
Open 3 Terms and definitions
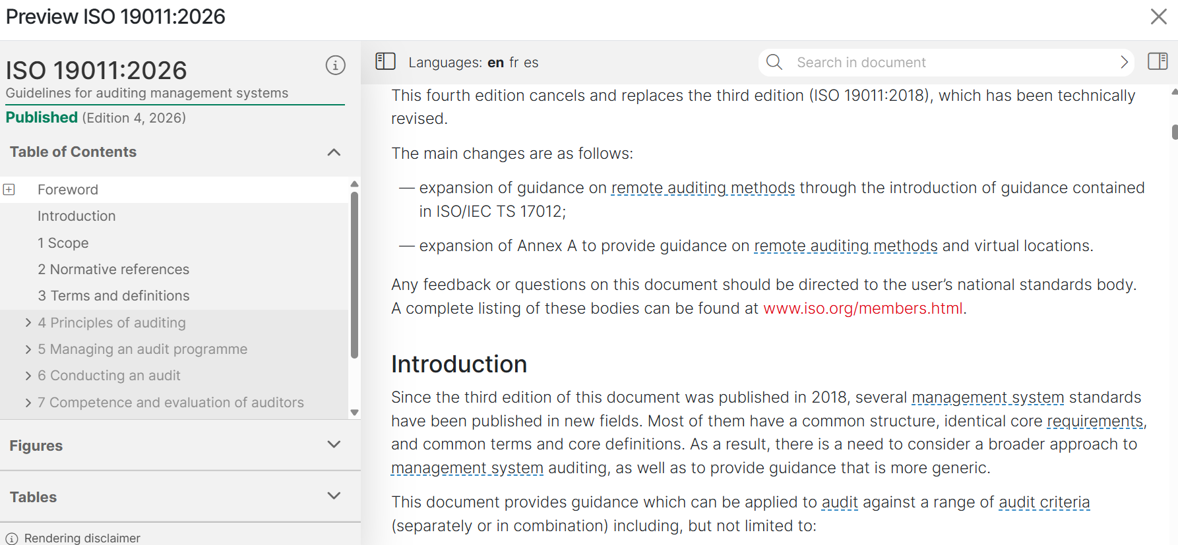(x=113, y=296)
